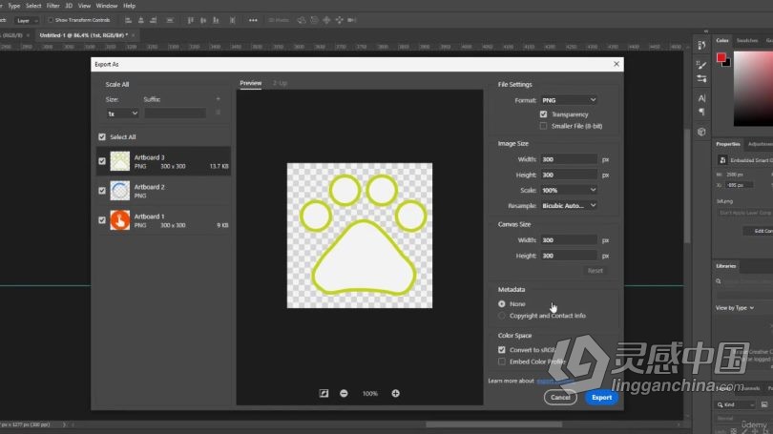Open the Brush Settings panel icon
773x434 pixels.
pos(701,65)
